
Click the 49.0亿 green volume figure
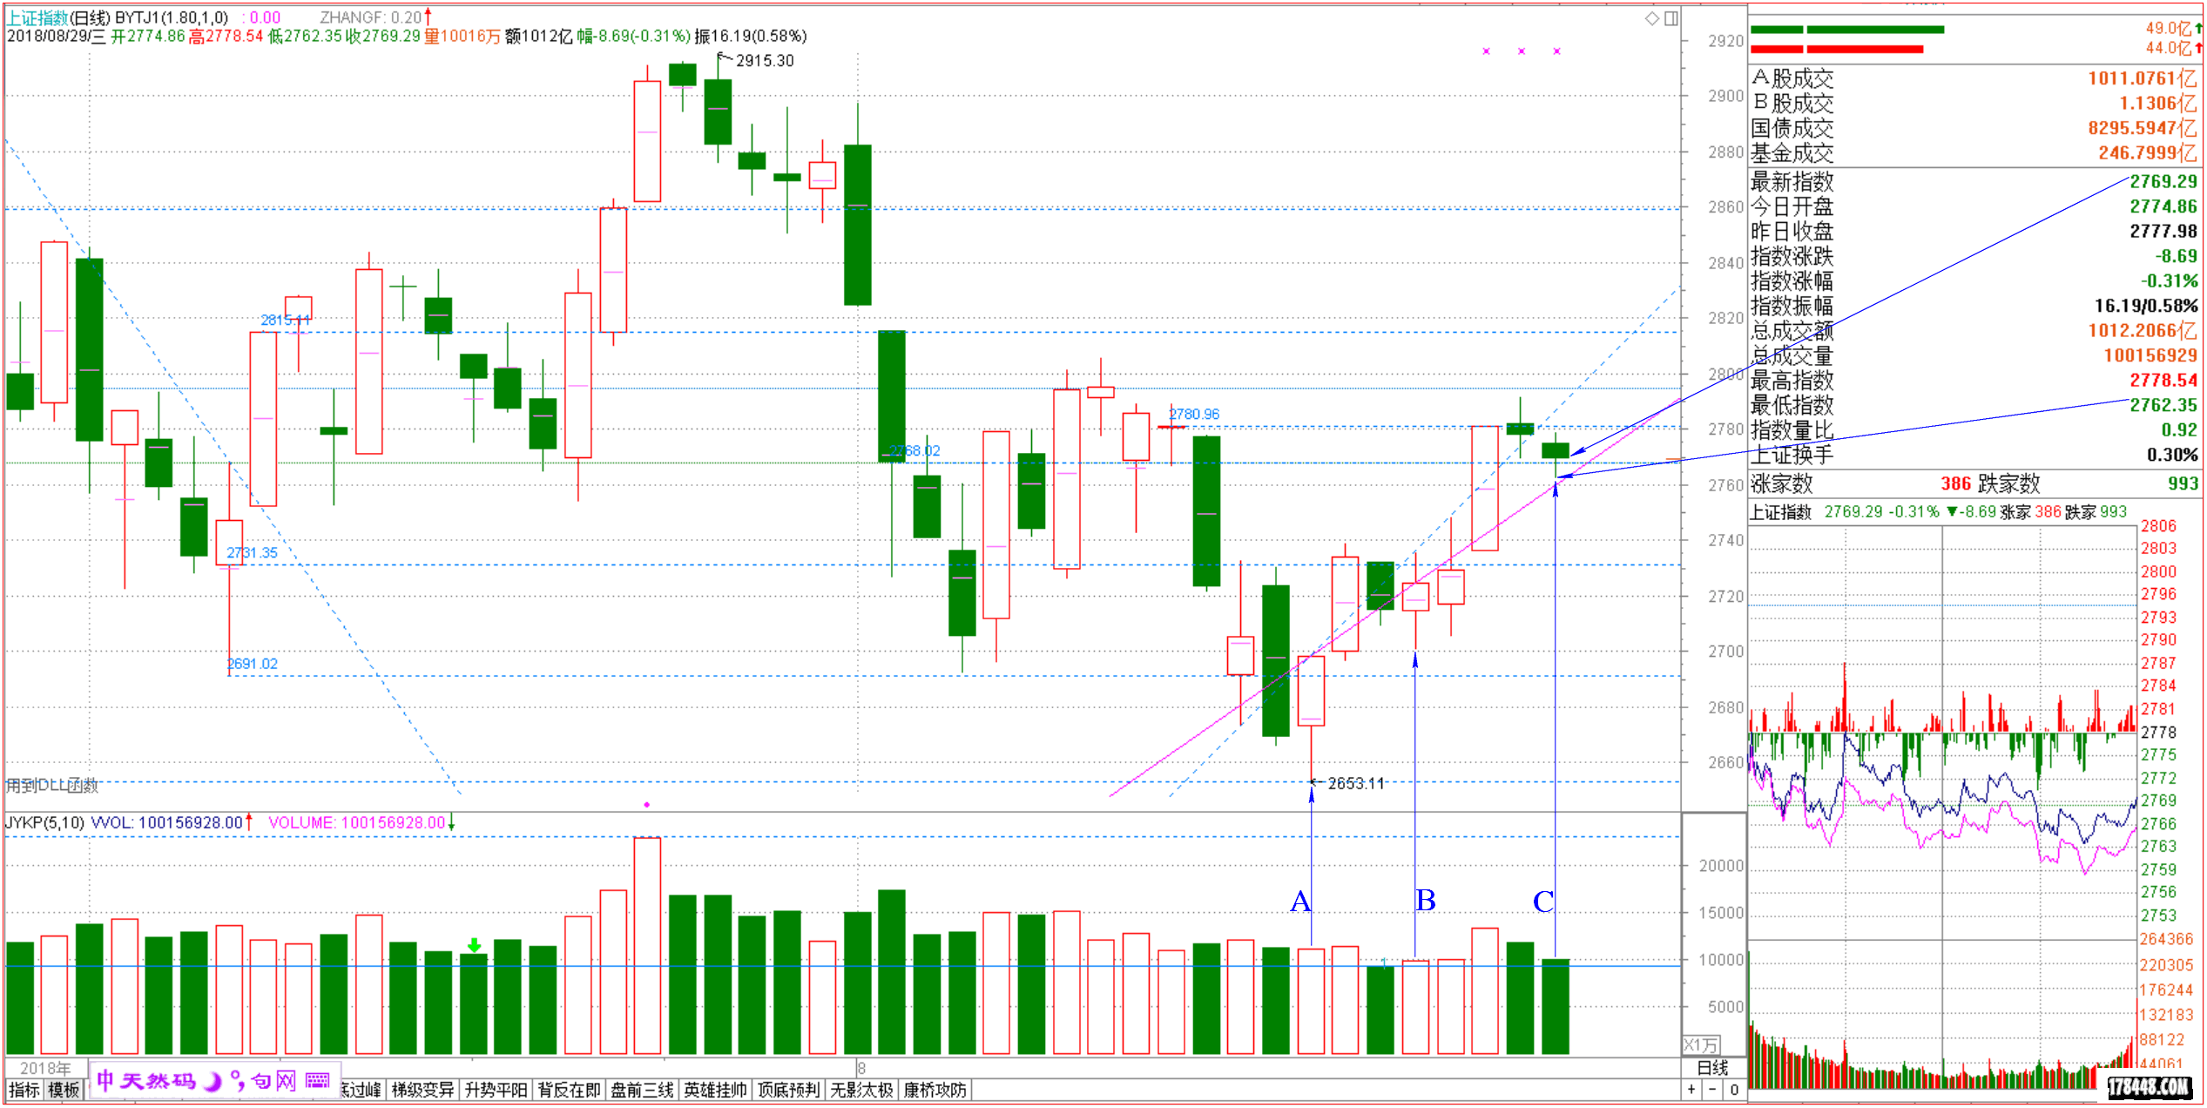pyautogui.click(x=2169, y=28)
